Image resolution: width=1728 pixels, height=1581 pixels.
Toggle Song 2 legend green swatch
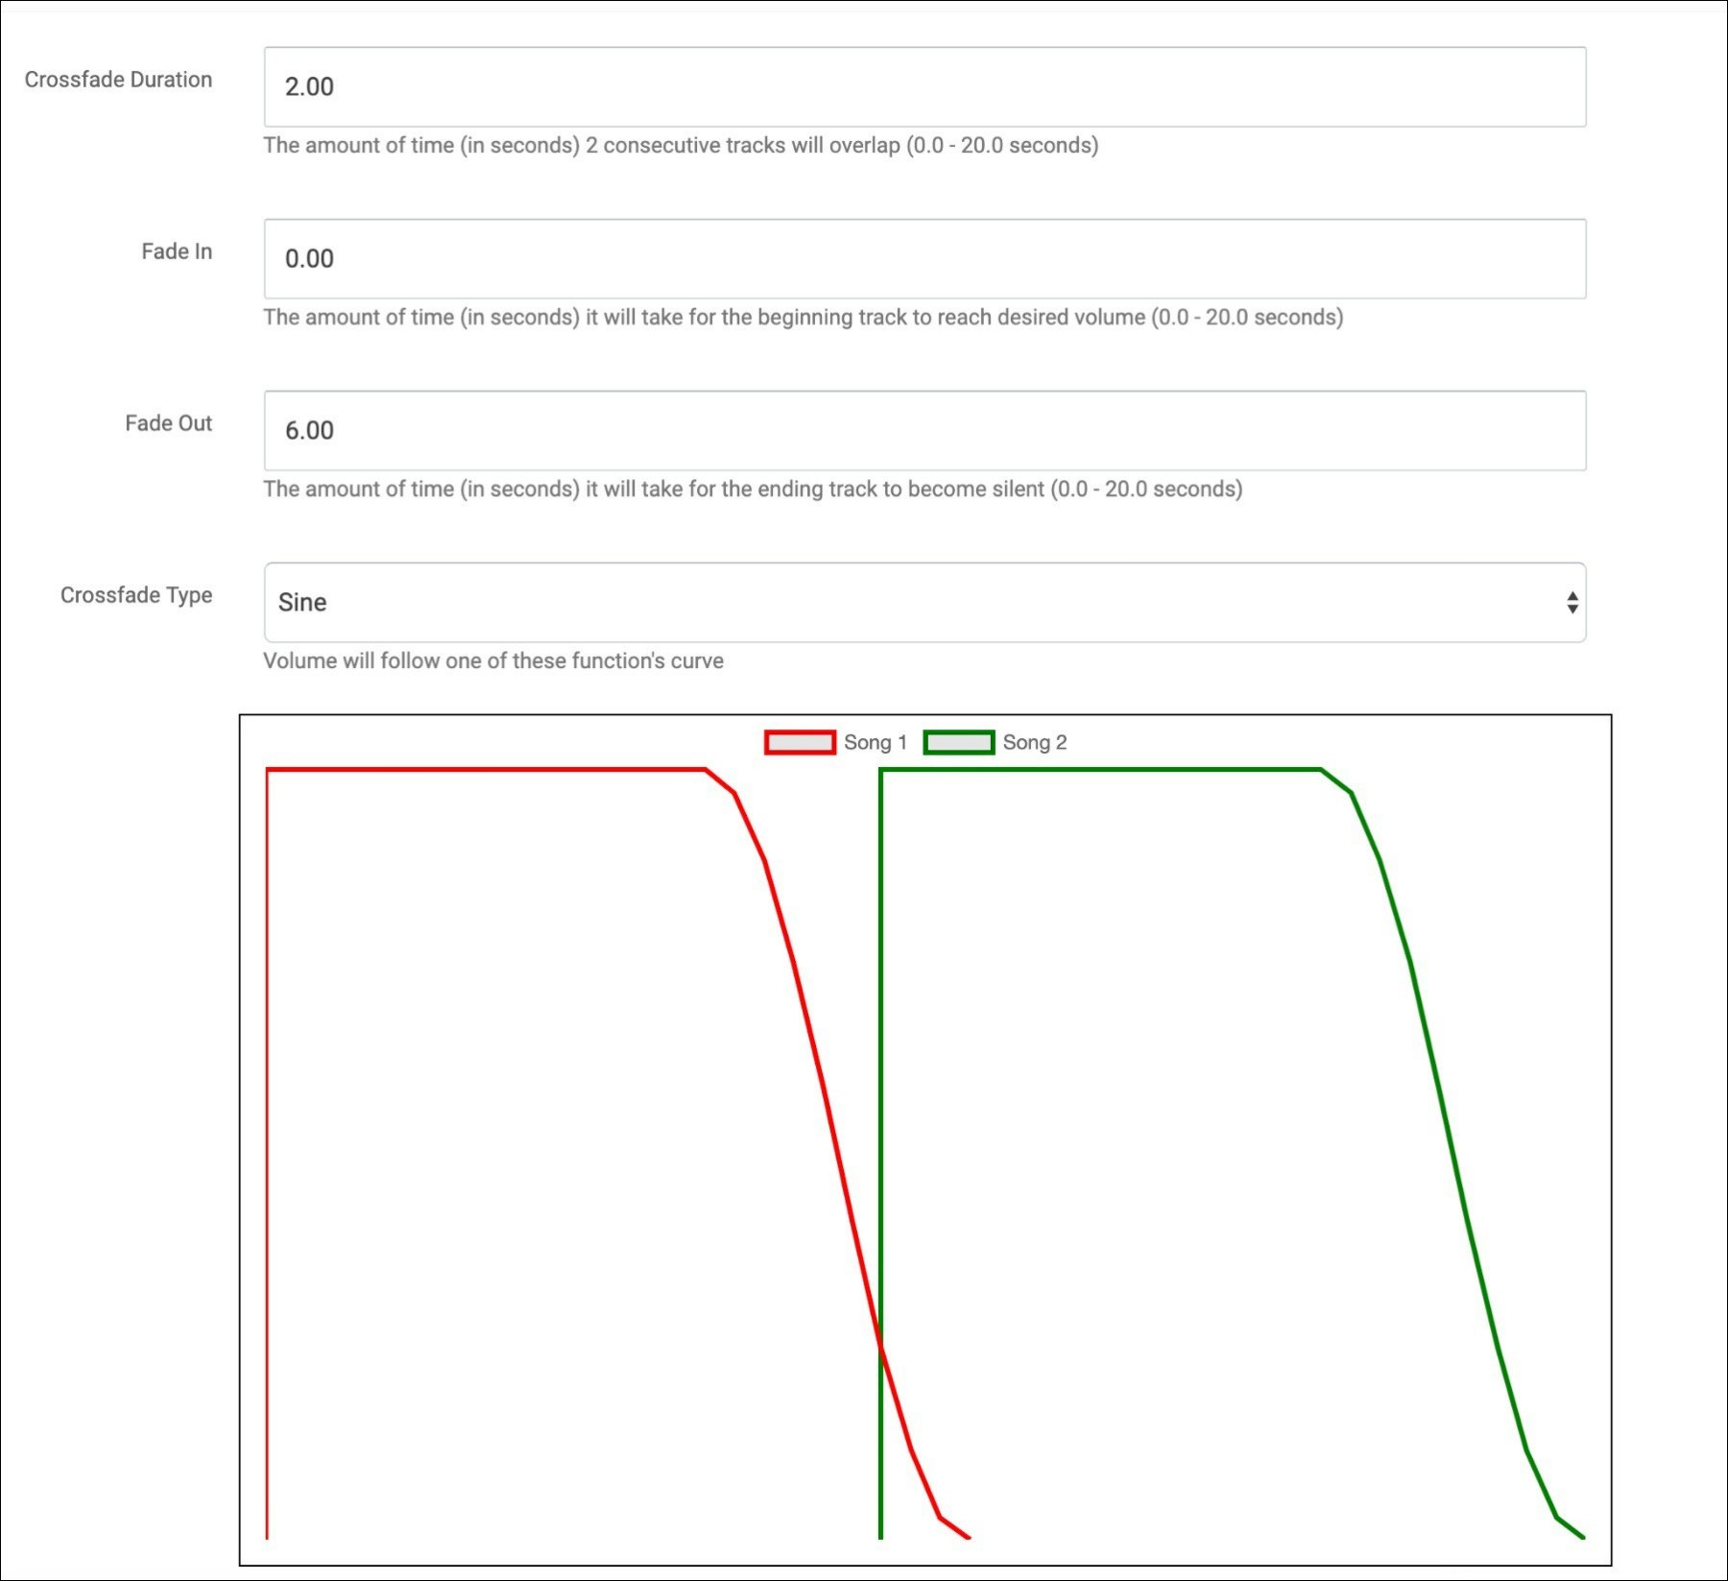[958, 742]
